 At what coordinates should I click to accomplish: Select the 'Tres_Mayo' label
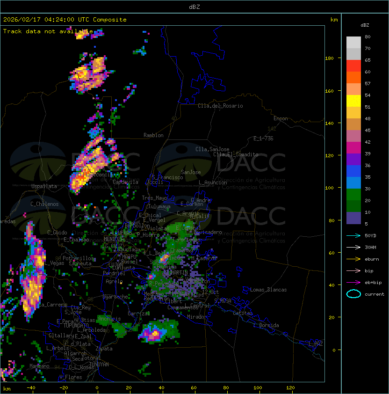154,198
